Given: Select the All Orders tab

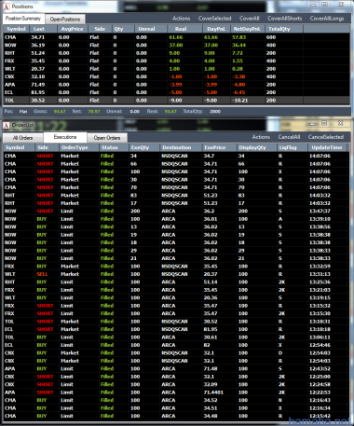Looking at the screenshot, I should pos(22,138).
